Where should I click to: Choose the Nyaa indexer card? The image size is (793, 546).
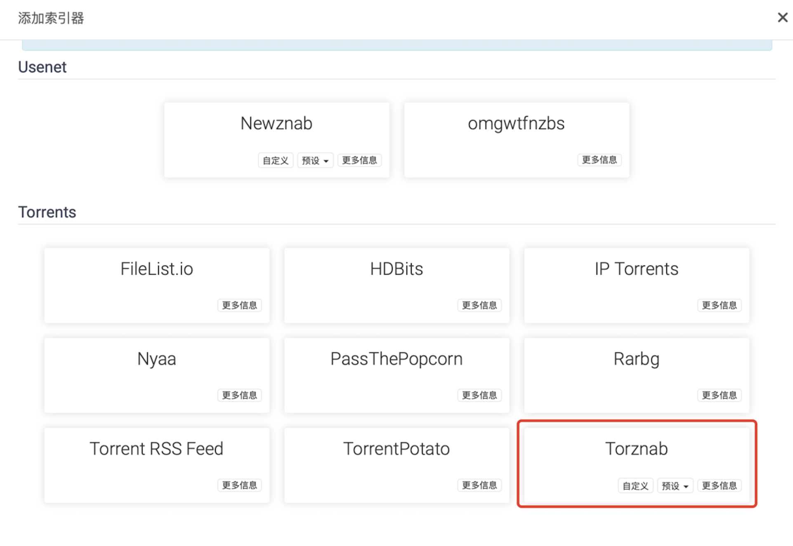click(156, 367)
